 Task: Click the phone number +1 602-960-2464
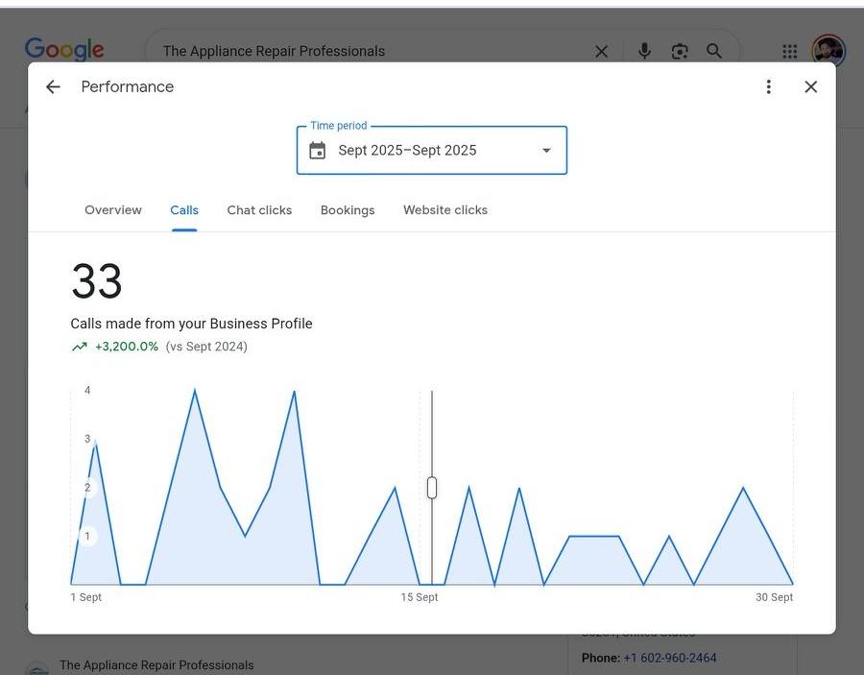(x=669, y=658)
